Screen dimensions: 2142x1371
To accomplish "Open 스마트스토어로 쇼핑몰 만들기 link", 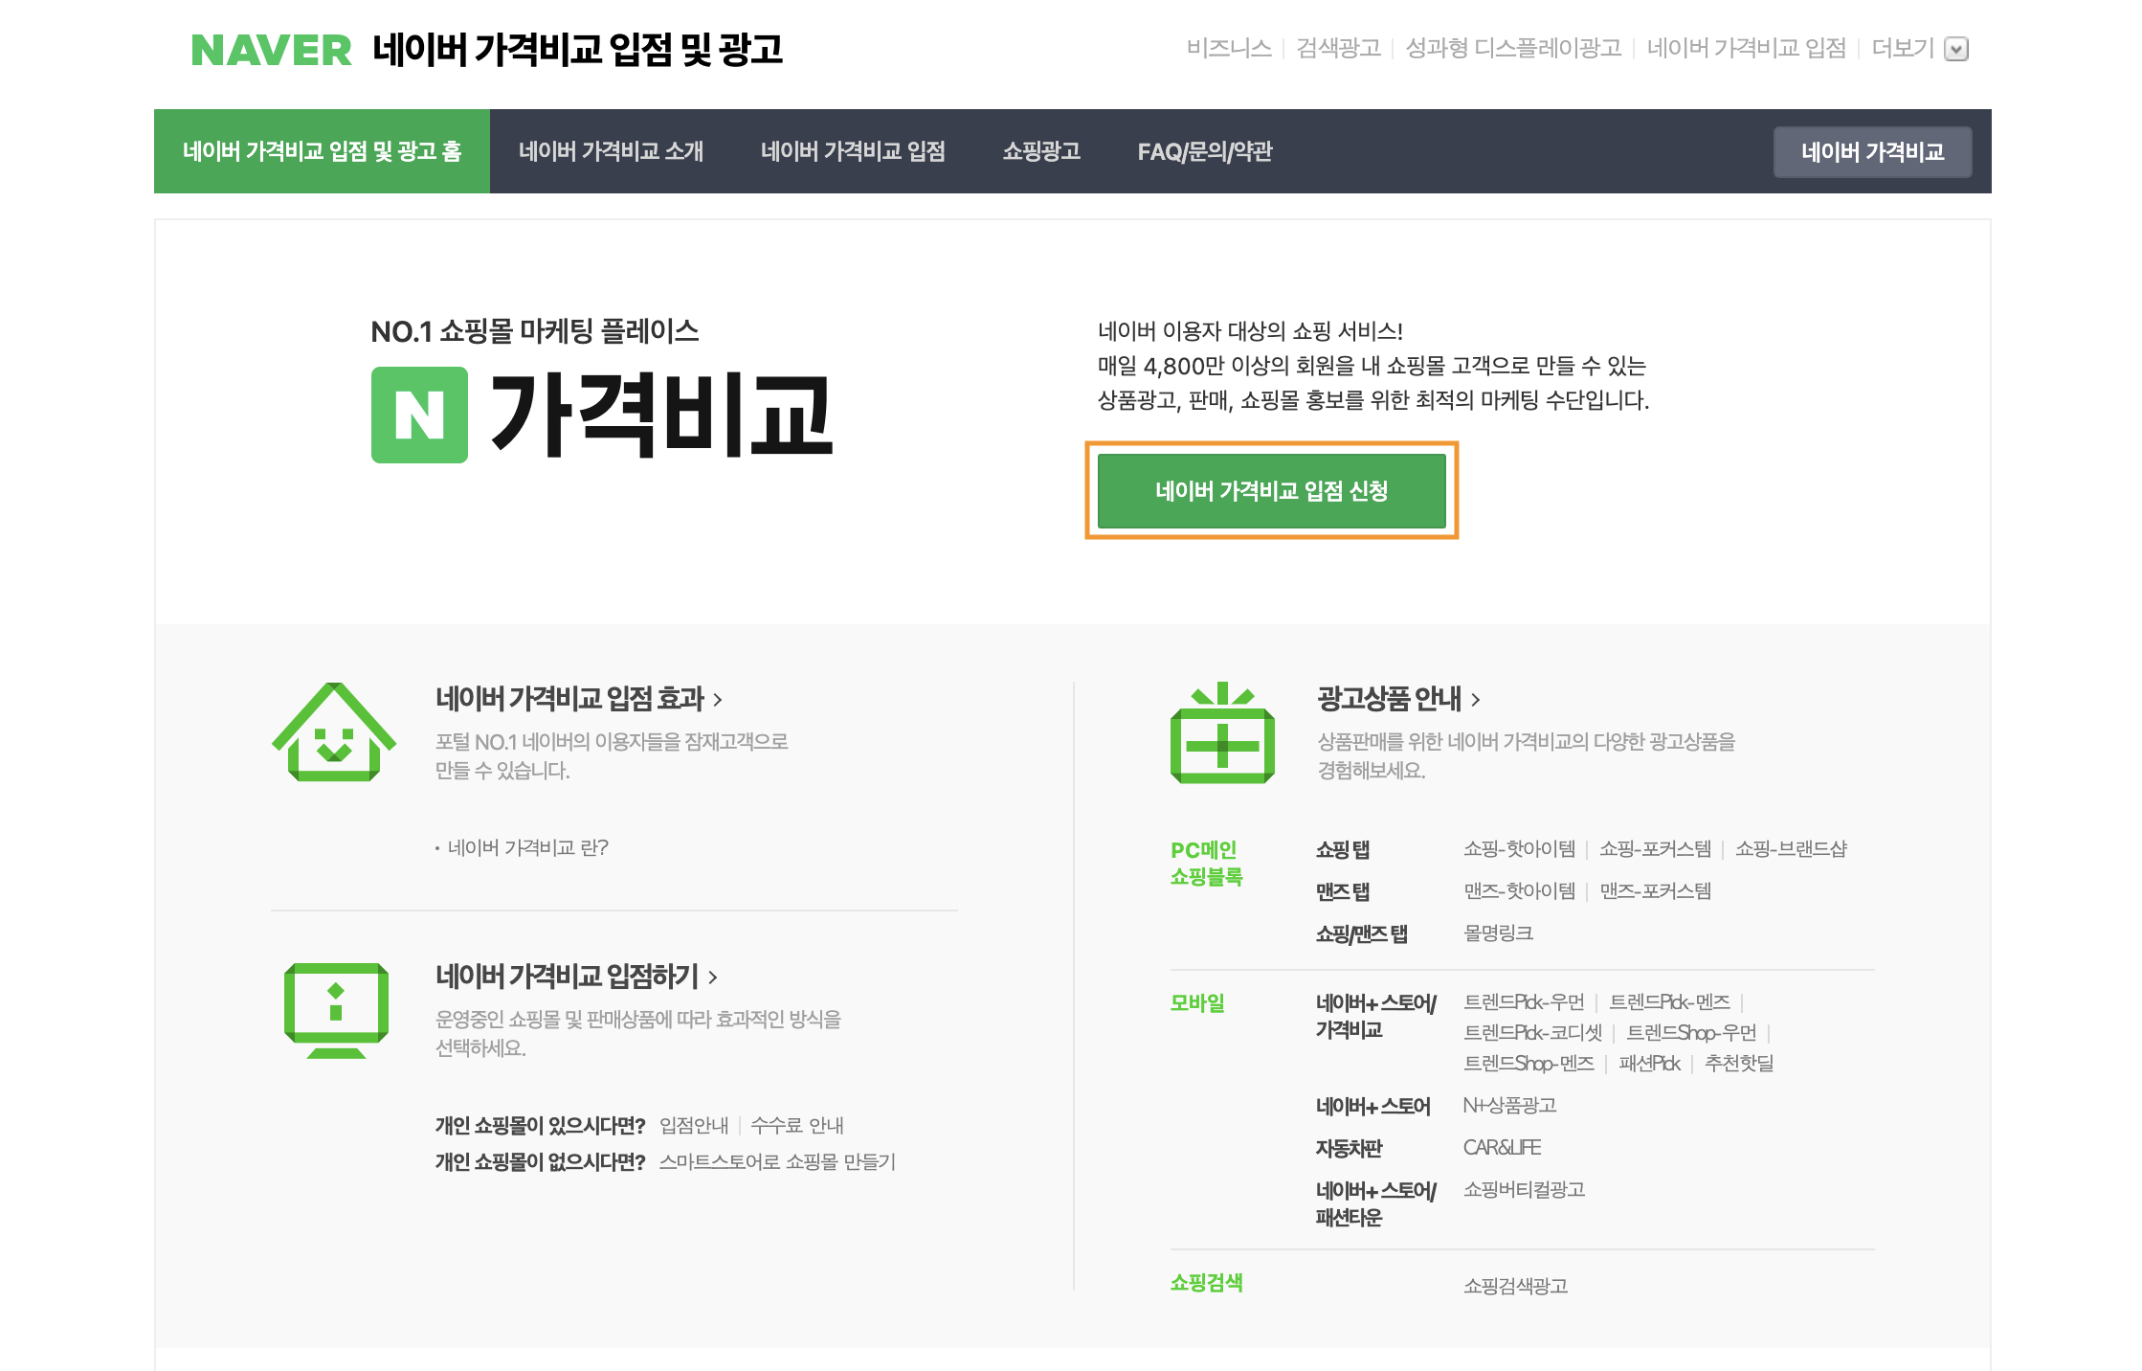I will click(777, 1161).
